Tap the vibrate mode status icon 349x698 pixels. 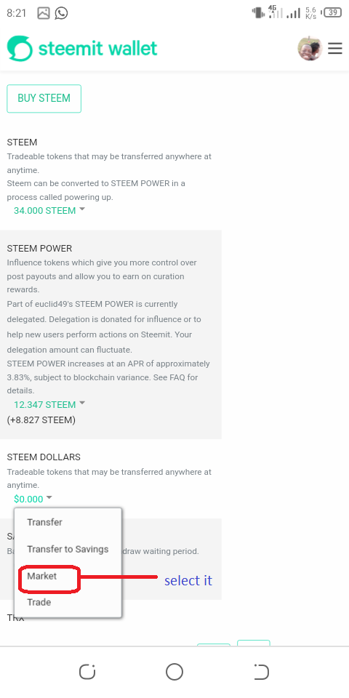point(258,12)
